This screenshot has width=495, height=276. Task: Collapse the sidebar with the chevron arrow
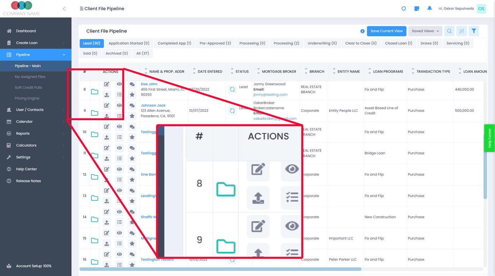point(65,8)
